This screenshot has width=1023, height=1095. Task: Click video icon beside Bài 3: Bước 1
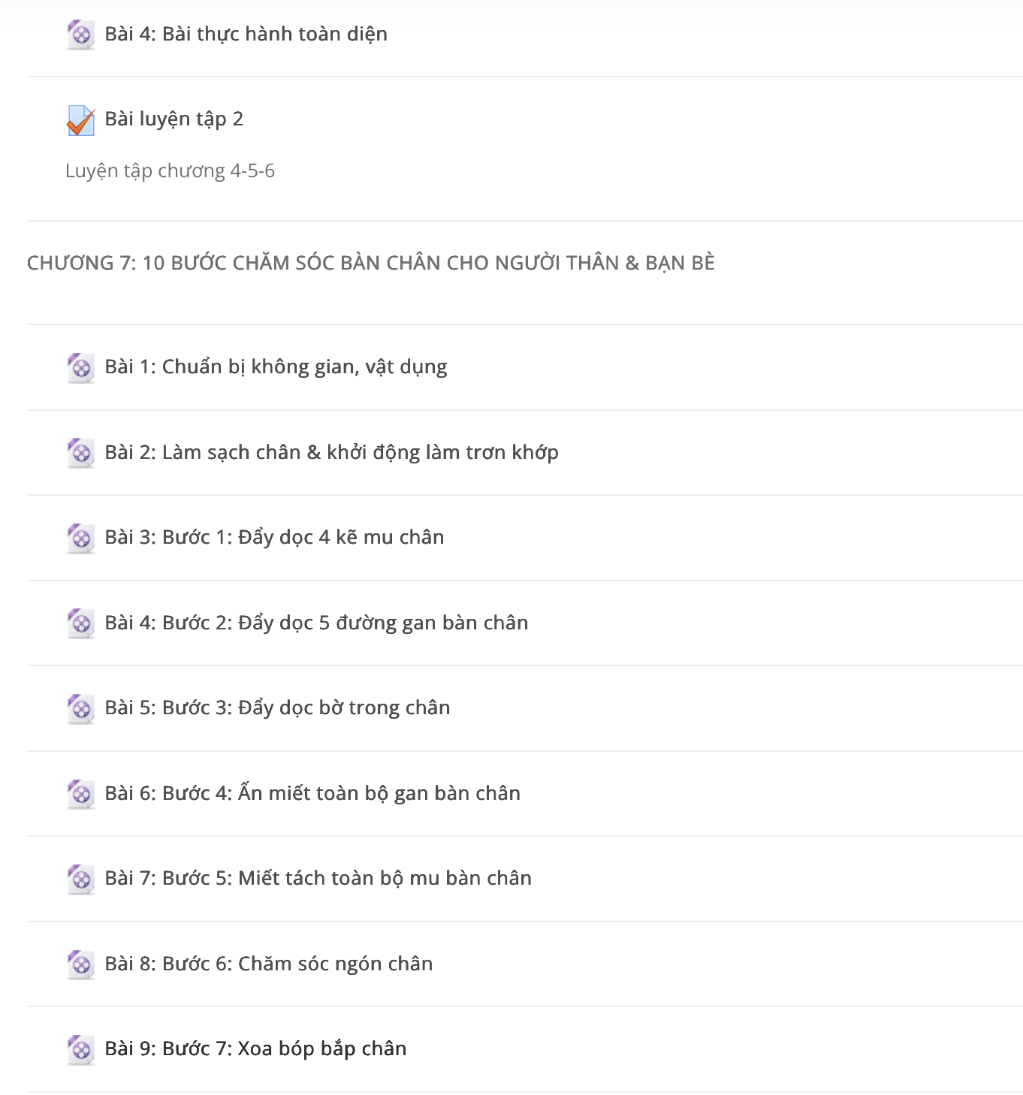[x=80, y=538]
